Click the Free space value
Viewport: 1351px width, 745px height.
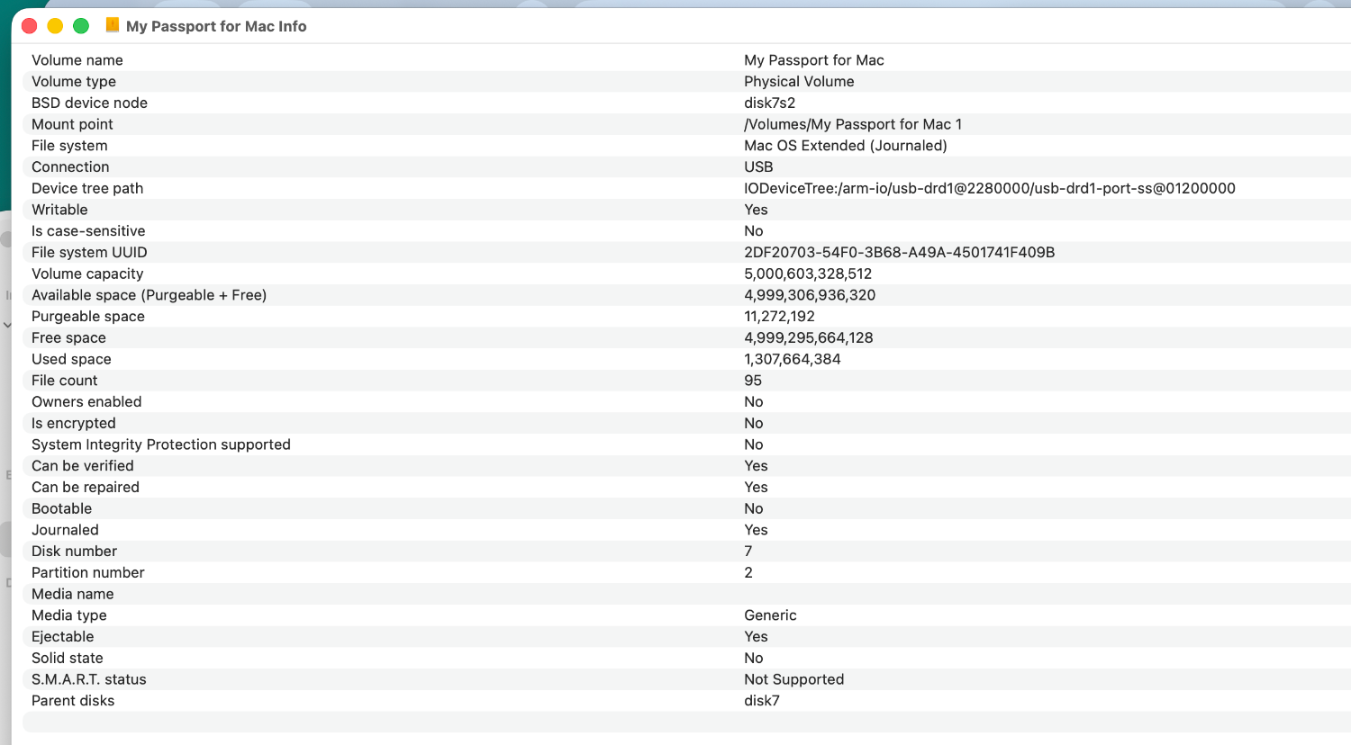tap(808, 338)
